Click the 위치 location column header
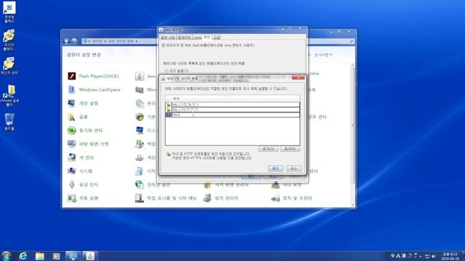Viewport: 465px width, 261px height. click(x=235, y=99)
